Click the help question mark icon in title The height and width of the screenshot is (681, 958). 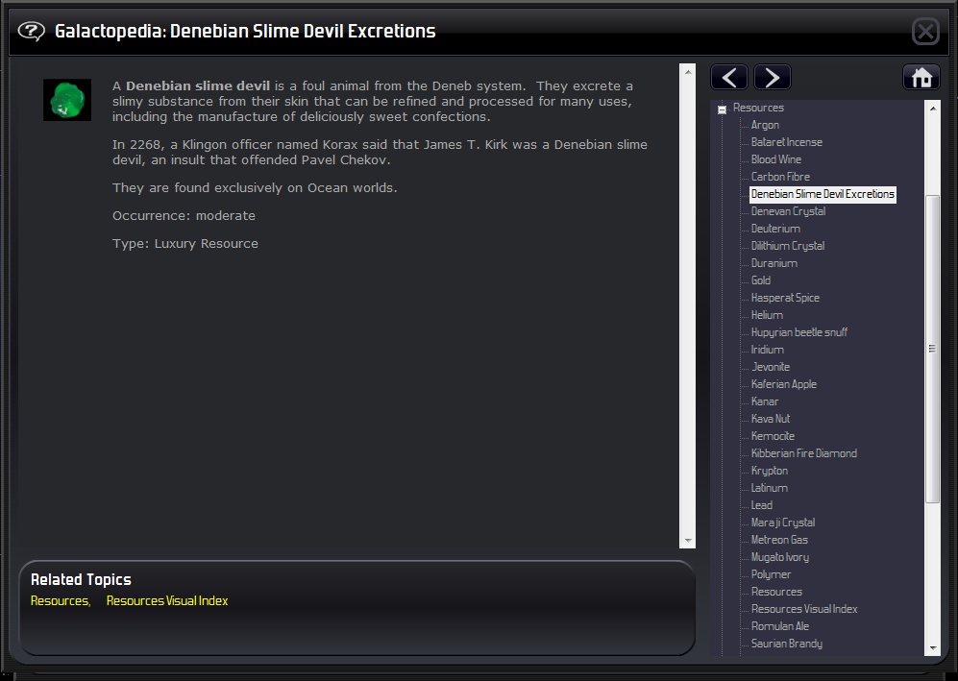31,31
